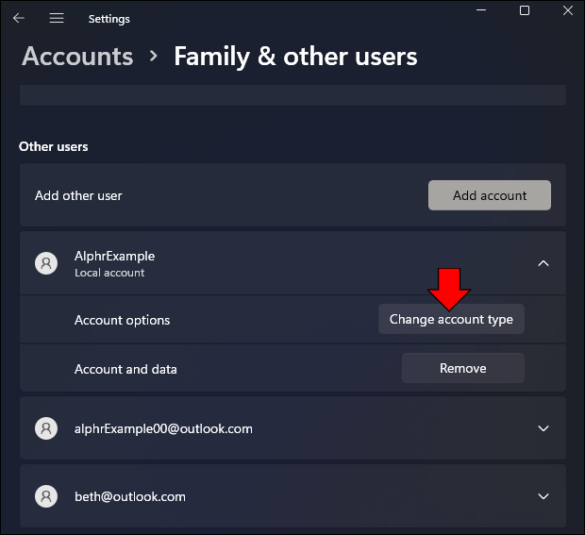Navigate to Accounts breadcrumb

click(x=77, y=57)
